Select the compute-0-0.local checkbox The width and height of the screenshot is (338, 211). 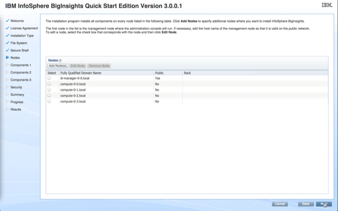coord(49,84)
